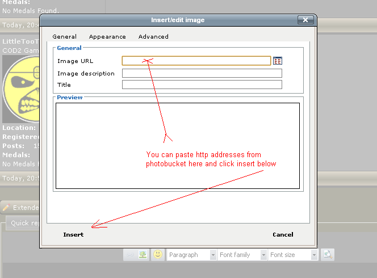Open the image list browse icon
The image size is (377, 278).
pyautogui.click(x=278, y=61)
